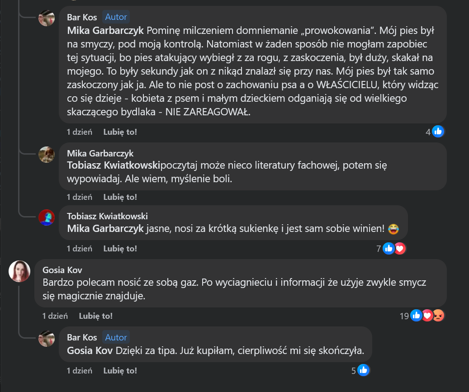
Task: Like Bar Kos reply about buying gas
Action: pyautogui.click(x=120, y=370)
